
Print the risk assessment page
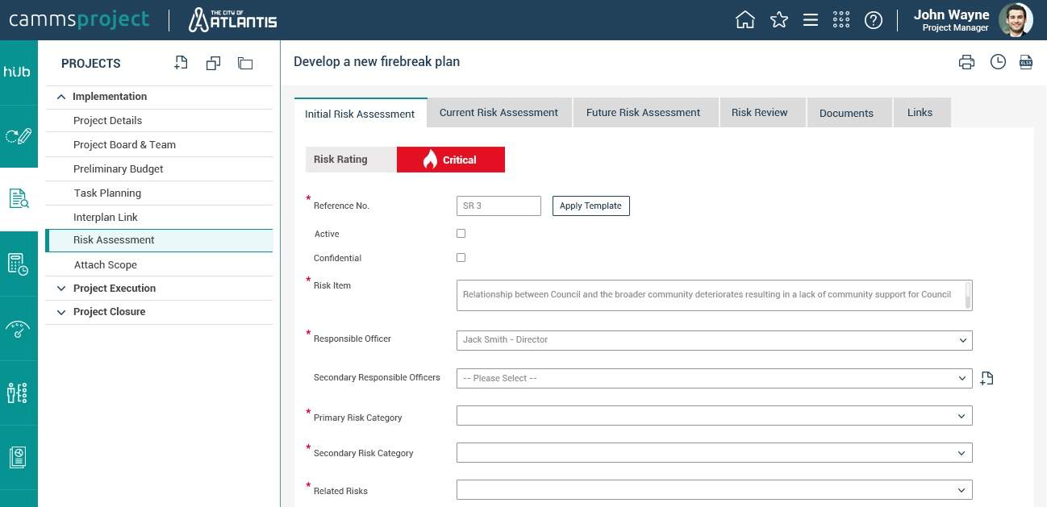(966, 62)
